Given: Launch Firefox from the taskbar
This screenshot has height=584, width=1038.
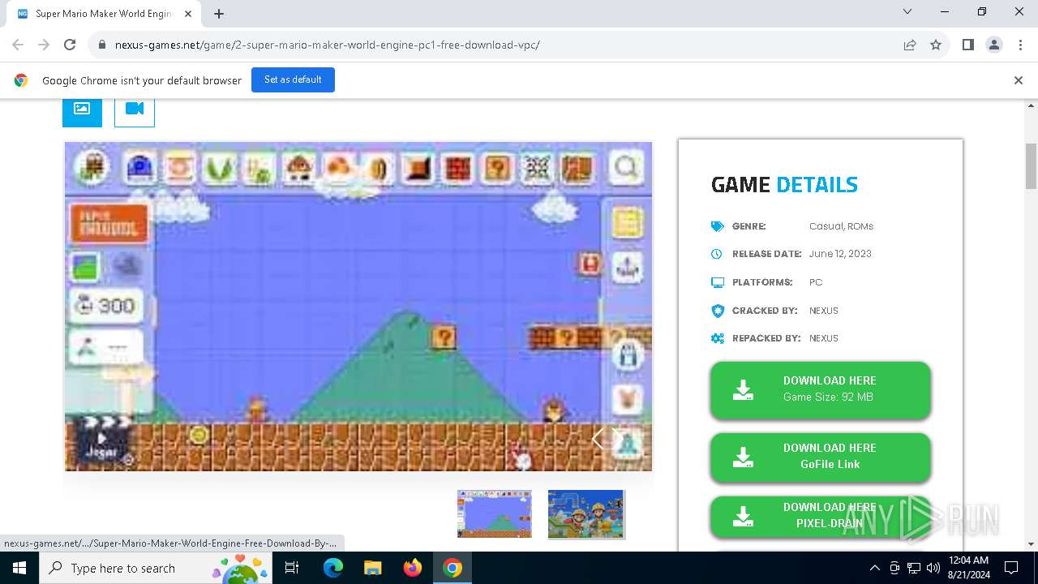Looking at the screenshot, I should click(413, 568).
